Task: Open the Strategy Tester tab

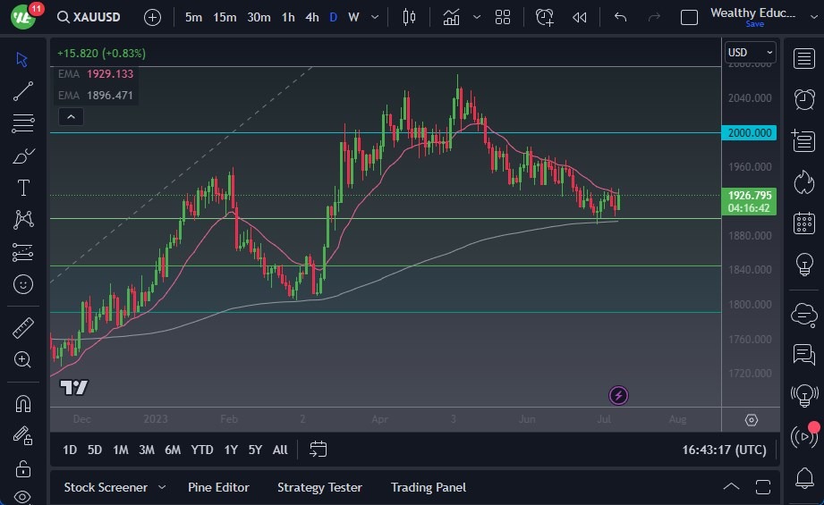Action: tap(319, 487)
